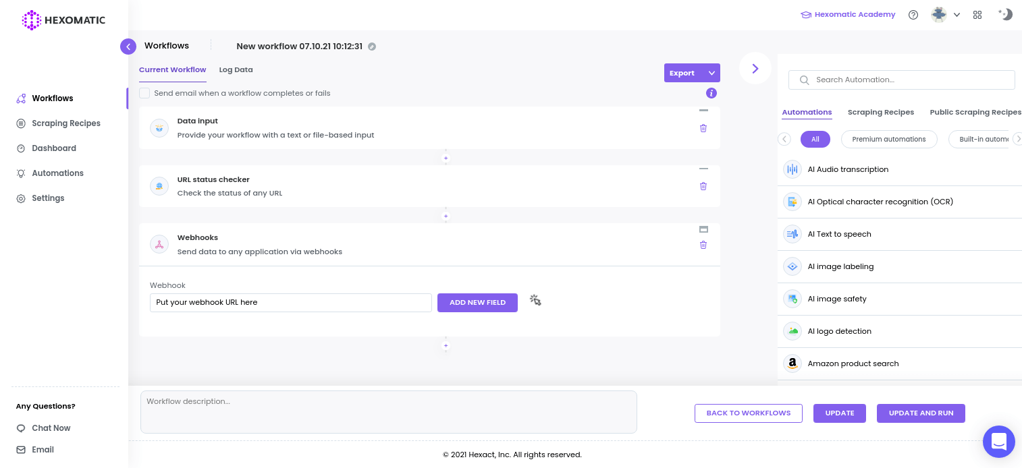The image size is (1022, 468).
Task: Enable email notification on workflow completion
Action: [x=144, y=93]
